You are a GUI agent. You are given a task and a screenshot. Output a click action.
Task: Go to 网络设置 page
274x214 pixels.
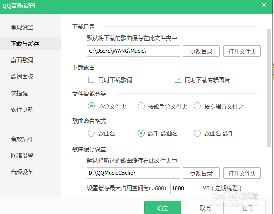[x=22, y=156]
